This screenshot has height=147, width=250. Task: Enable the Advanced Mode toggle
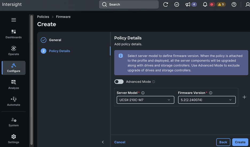(x=119, y=82)
